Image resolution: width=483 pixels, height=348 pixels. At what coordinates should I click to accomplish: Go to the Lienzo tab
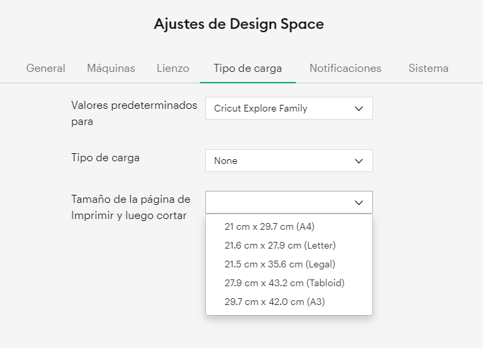172,68
